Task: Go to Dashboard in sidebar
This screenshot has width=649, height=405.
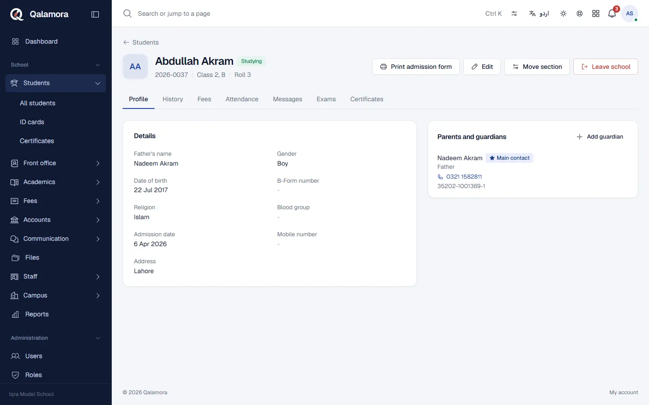Action: [x=56, y=41]
